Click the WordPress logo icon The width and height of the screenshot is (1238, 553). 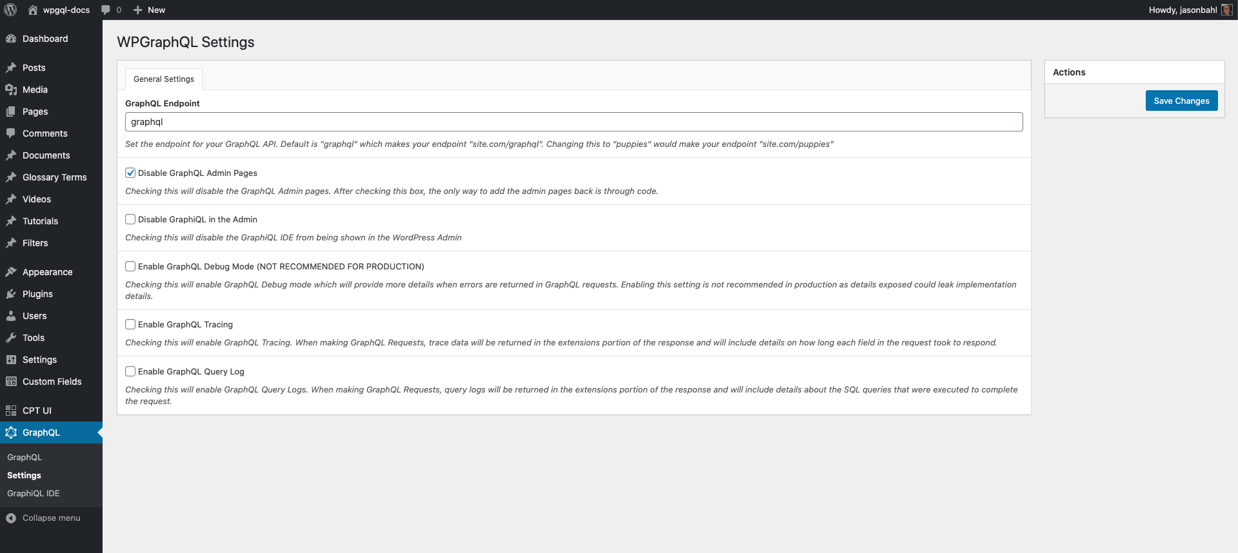point(10,10)
